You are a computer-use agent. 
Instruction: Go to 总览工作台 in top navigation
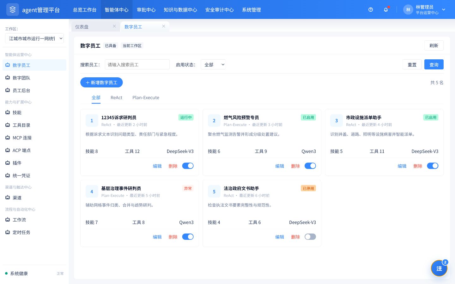pos(85,10)
